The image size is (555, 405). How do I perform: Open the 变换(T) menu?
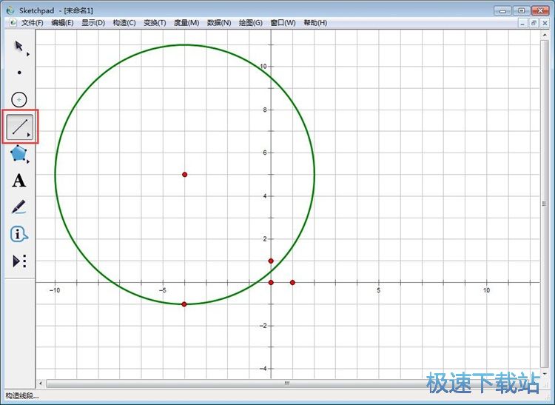click(155, 23)
